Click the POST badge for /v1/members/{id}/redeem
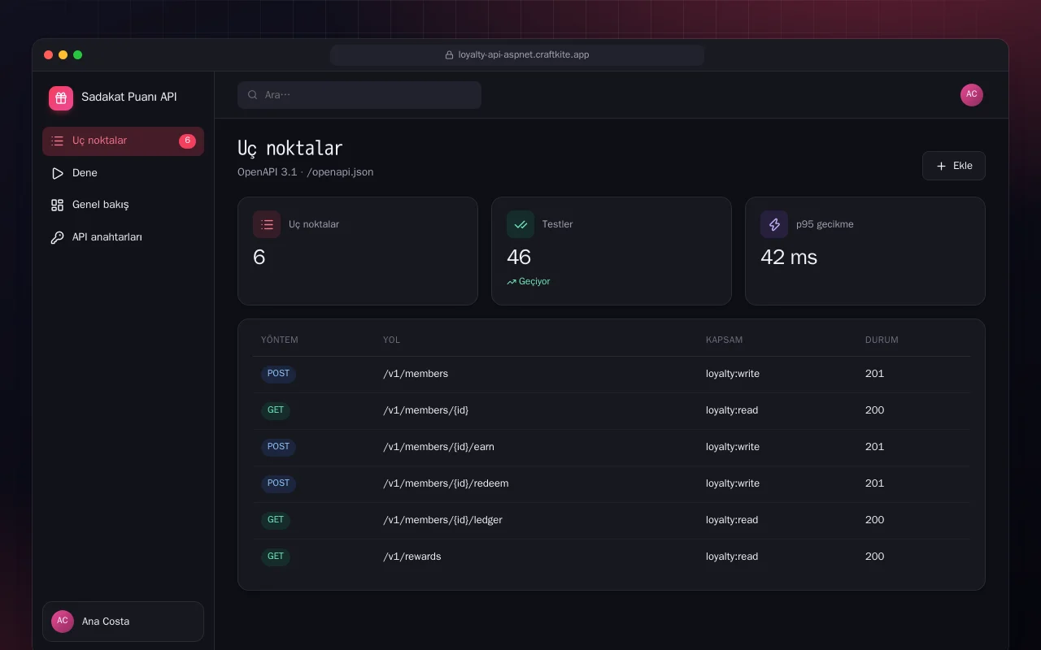 [278, 483]
